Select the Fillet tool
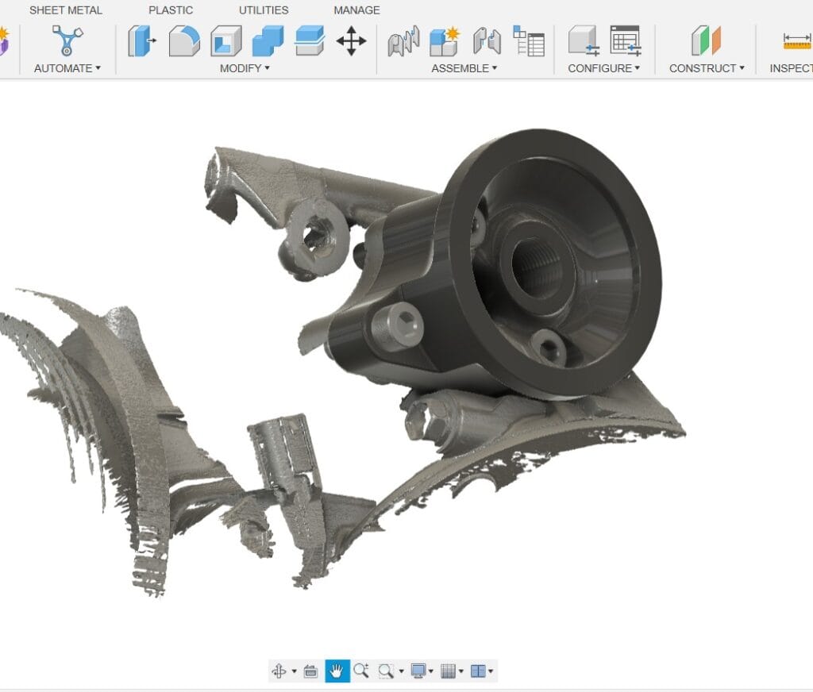Viewport: 813px width, 692px height. tap(184, 40)
